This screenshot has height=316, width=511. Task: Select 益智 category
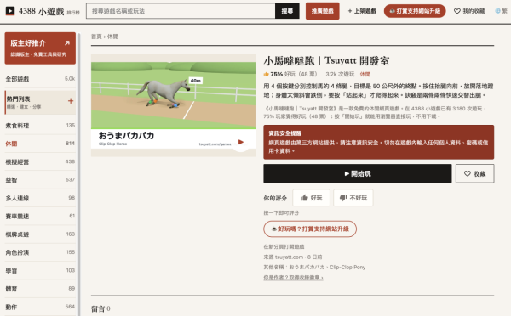tap(40, 180)
